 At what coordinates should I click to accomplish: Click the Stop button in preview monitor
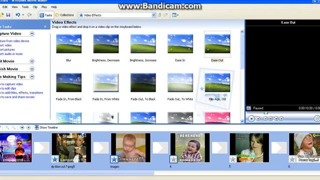(258, 118)
